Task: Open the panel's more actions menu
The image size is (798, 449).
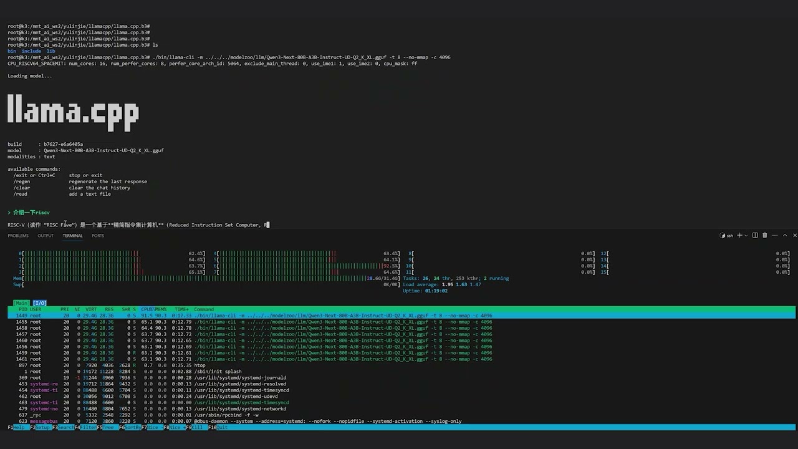Action: [x=775, y=236]
